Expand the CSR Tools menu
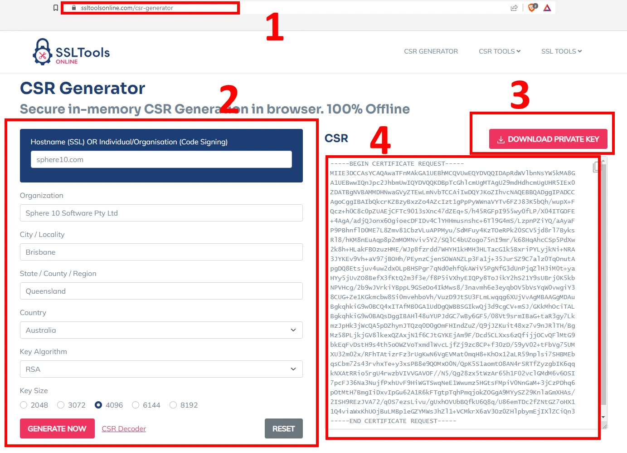Screen dimensions: 627x453 click(499, 51)
